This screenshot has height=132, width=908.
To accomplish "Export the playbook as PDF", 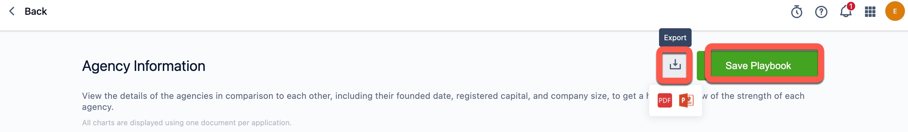I will [x=665, y=101].
